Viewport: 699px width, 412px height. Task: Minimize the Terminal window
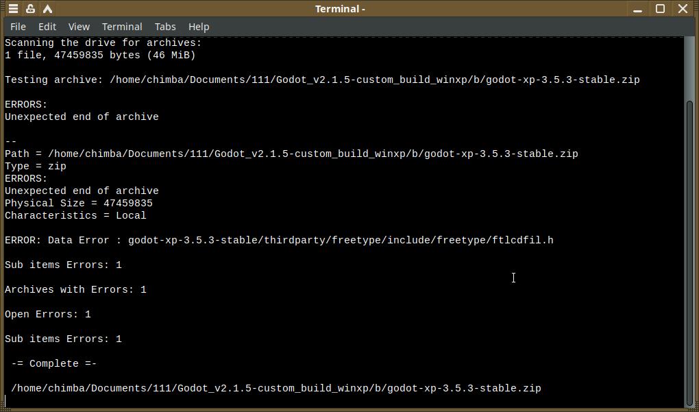point(639,9)
